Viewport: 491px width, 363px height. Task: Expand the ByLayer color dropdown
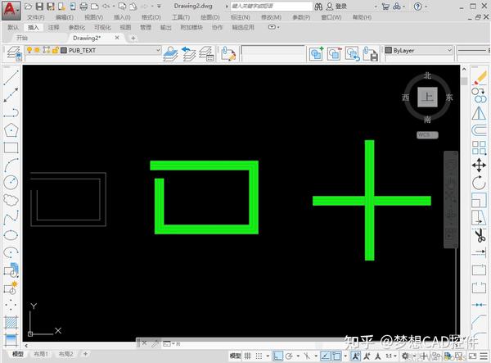point(449,50)
